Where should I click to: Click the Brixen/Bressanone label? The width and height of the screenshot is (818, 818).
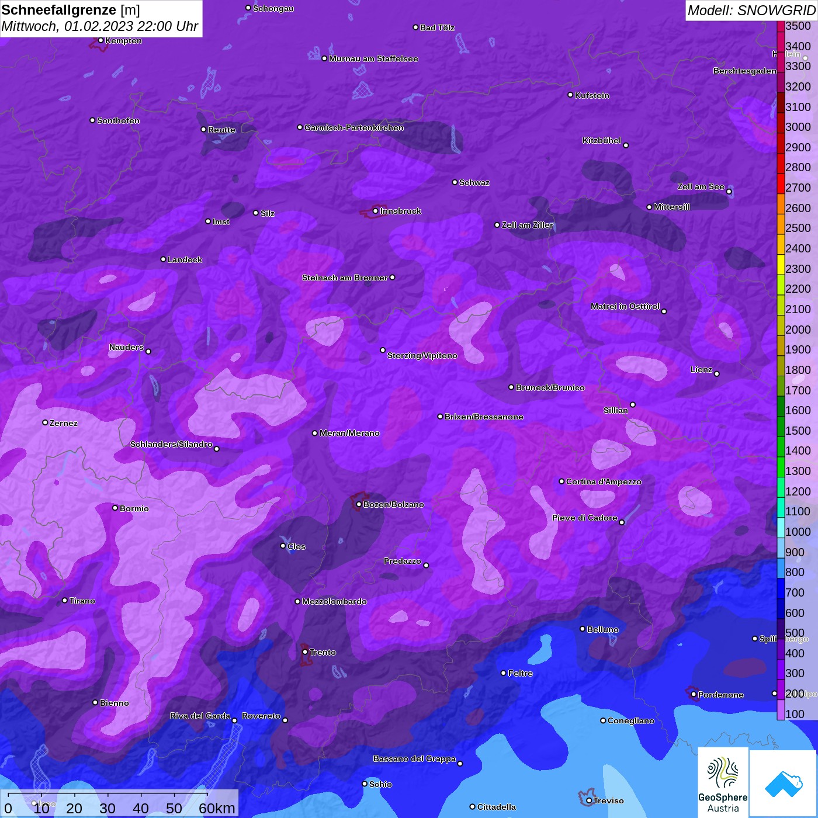(484, 417)
